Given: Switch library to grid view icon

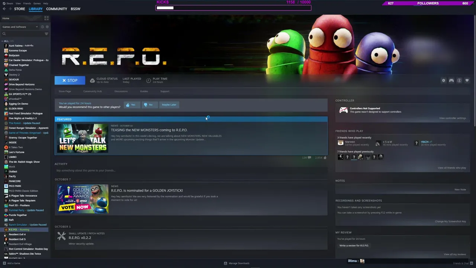Looking at the screenshot, I should (46, 18).
